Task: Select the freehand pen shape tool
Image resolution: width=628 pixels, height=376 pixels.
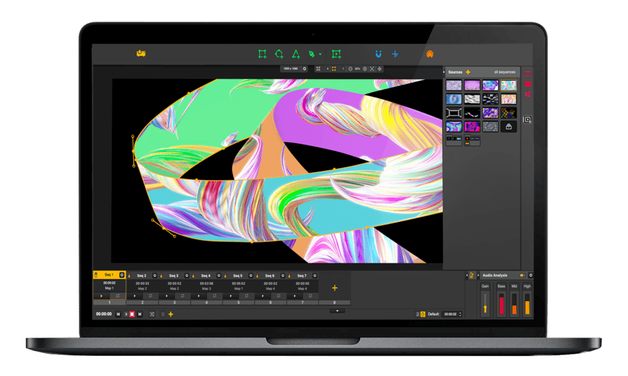Action: (310, 53)
